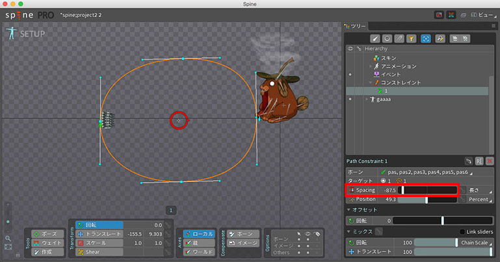Viewport: 500px width, 262px height.
Task: Open the tree panel hamburger menu
Action: tap(493, 26)
